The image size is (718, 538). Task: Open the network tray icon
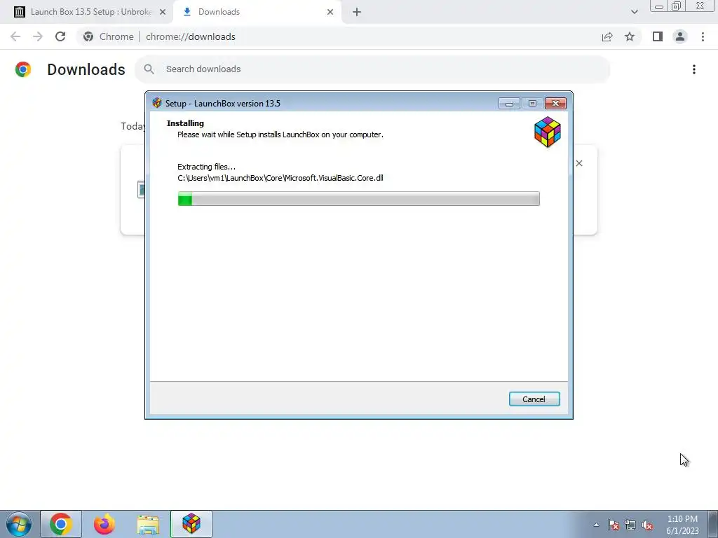pyautogui.click(x=630, y=525)
